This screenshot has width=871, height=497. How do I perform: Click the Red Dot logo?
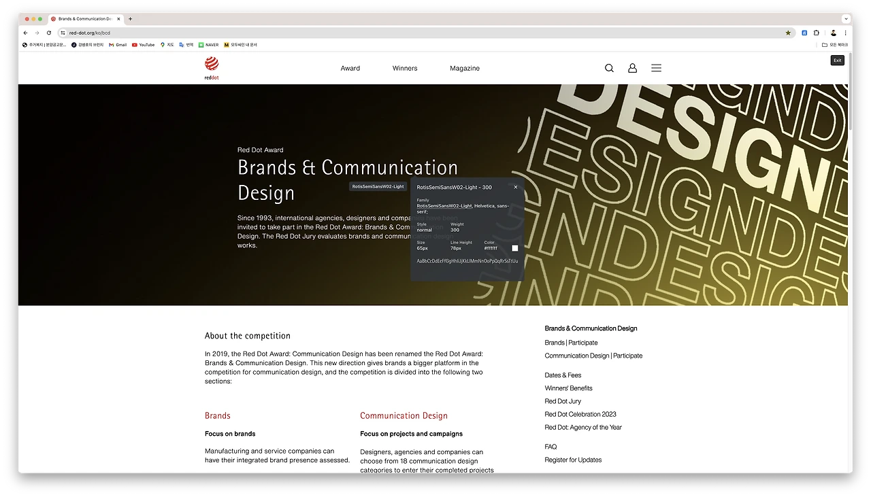[212, 68]
